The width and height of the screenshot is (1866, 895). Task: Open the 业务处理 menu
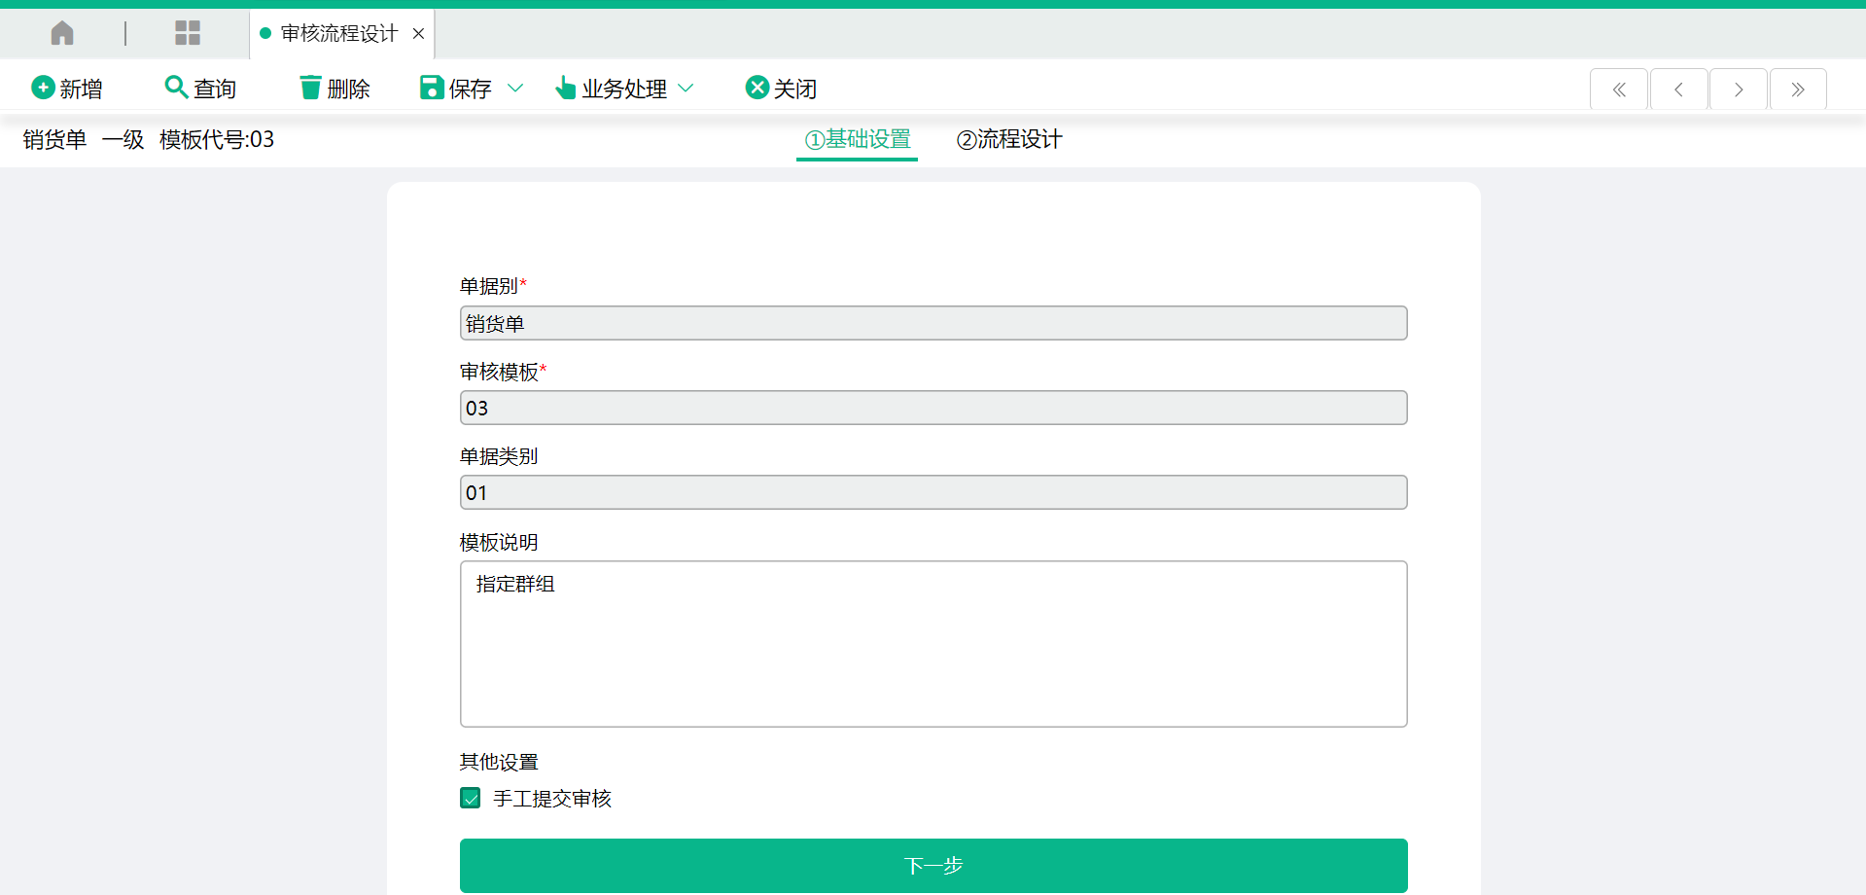[613, 89]
